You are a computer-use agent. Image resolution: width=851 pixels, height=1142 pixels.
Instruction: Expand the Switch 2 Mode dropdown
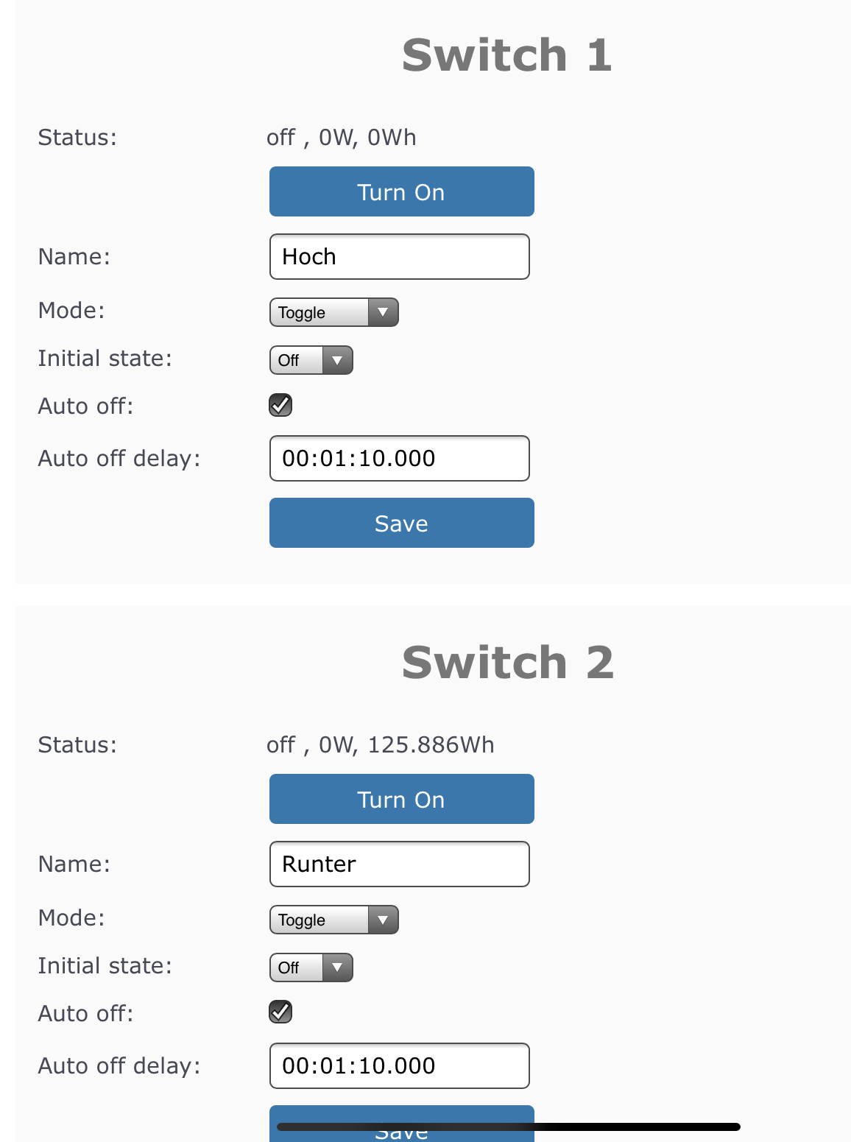(x=333, y=920)
